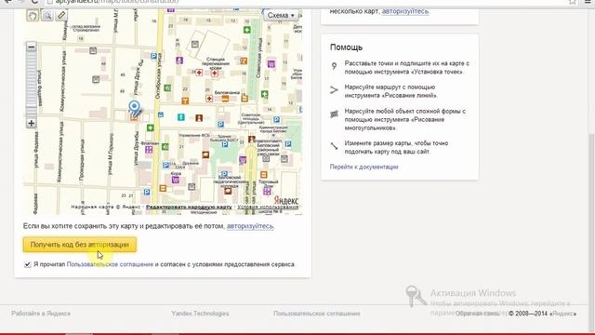The image size is (595, 335).
Task: Open Пользовательское соглашение link in footer
Action: 316,314
